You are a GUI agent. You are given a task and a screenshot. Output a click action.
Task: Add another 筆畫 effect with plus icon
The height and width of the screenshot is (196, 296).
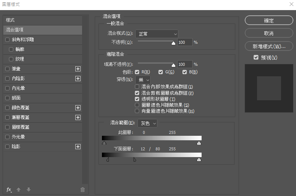pos(78,69)
